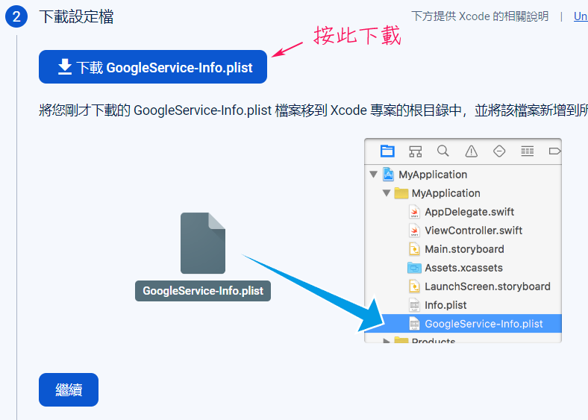
Task: Click the instruction paragraph about moving the plist file
Action: pos(313,110)
